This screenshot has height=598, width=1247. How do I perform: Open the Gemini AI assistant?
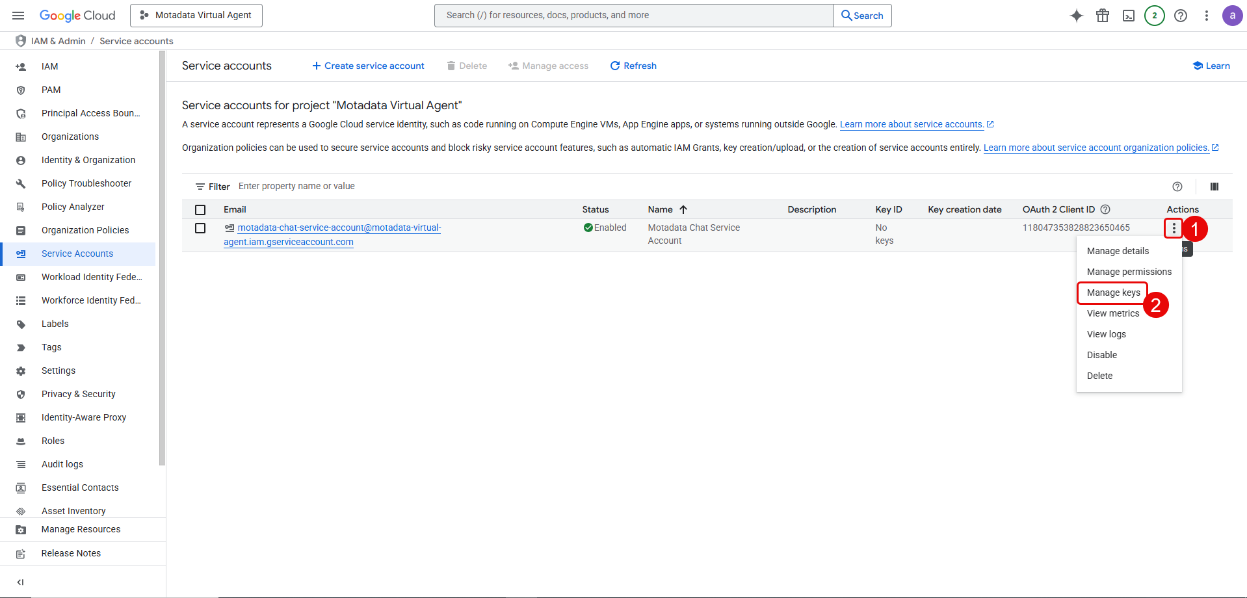click(1076, 15)
